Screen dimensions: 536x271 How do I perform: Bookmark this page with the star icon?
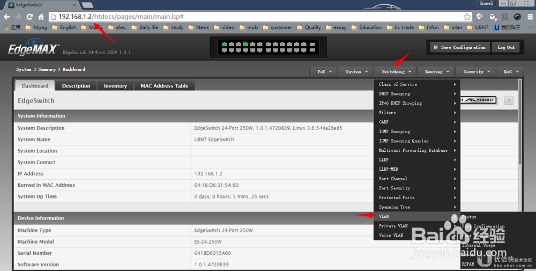pyautogui.click(x=467, y=17)
